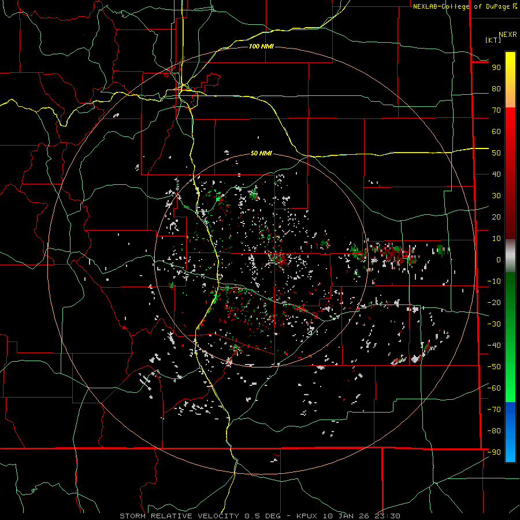Click the bright red segment of the color bar
Image resolution: width=520 pixels, height=520 pixels.
[x=510, y=124]
